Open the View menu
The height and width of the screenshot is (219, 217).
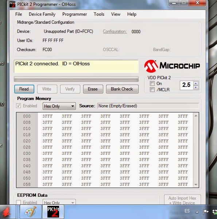pyautogui.click(x=116, y=14)
